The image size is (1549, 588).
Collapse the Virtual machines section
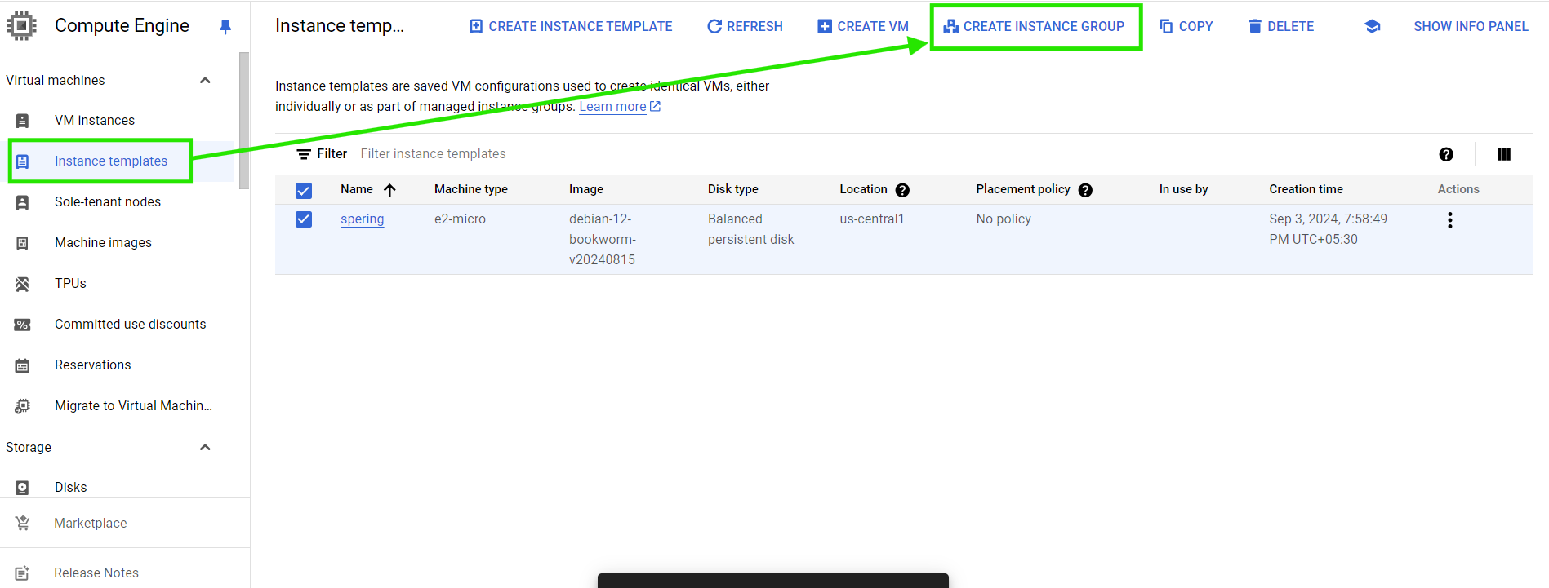[x=205, y=80]
